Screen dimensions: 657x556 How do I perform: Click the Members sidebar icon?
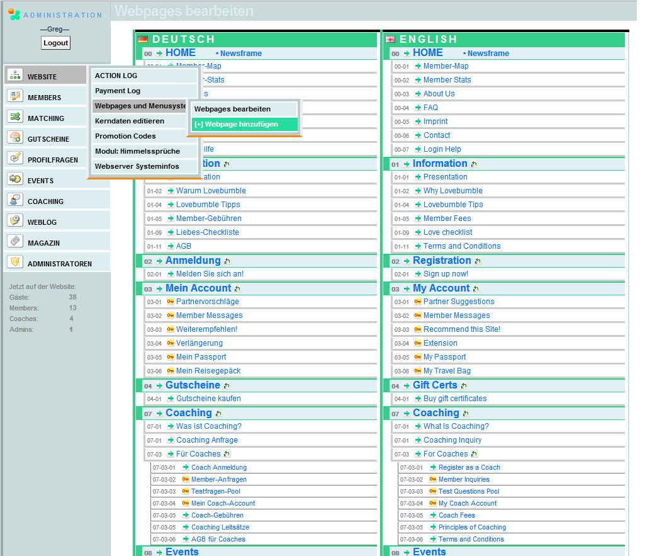[15, 96]
